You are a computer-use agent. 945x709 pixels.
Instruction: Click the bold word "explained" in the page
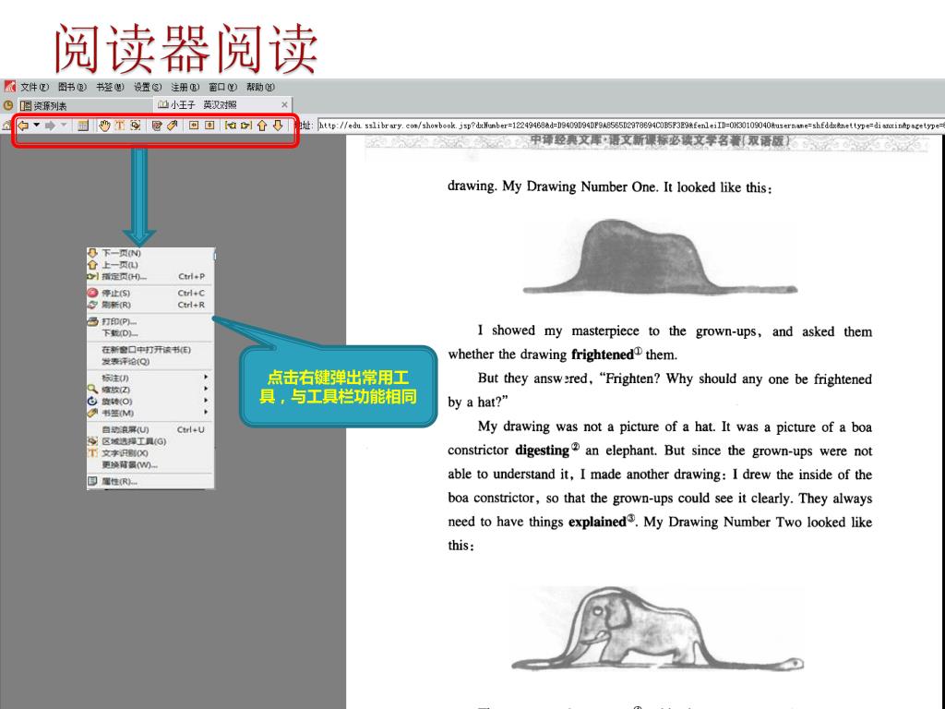pyautogui.click(x=597, y=523)
